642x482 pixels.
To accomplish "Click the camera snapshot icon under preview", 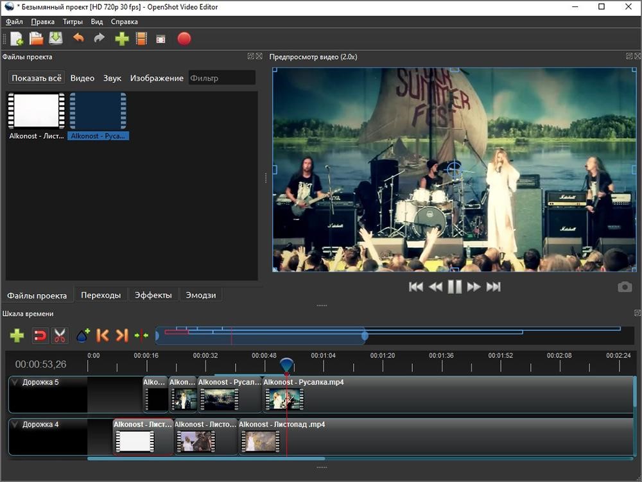I will [x=625, y=287].
